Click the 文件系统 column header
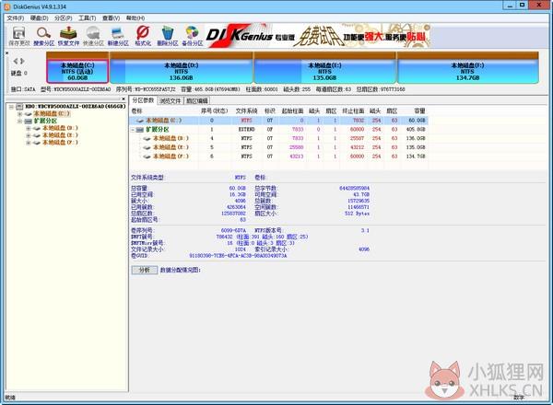 [246, 111]
